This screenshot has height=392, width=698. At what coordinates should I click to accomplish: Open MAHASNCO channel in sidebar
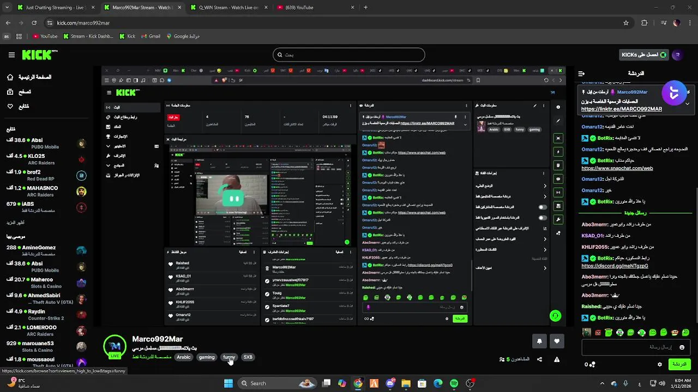coord(46,191)
